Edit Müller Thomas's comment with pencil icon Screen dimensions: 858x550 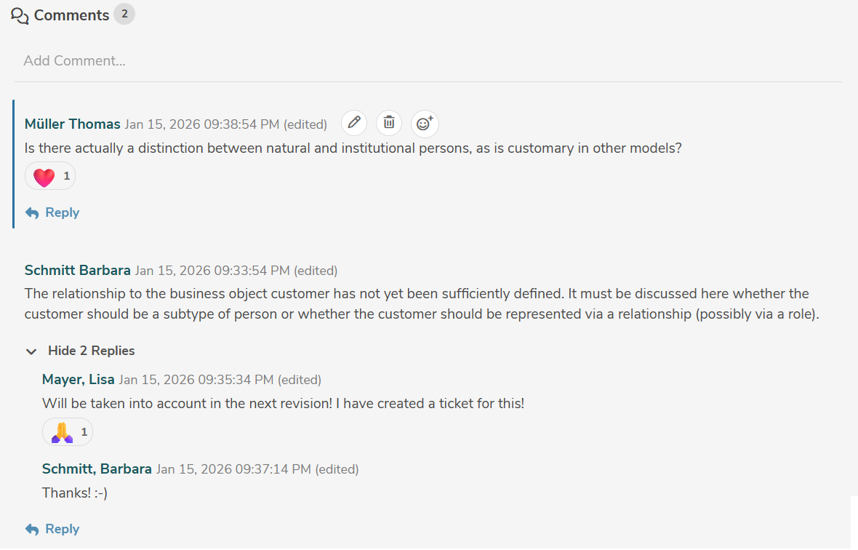354,123
